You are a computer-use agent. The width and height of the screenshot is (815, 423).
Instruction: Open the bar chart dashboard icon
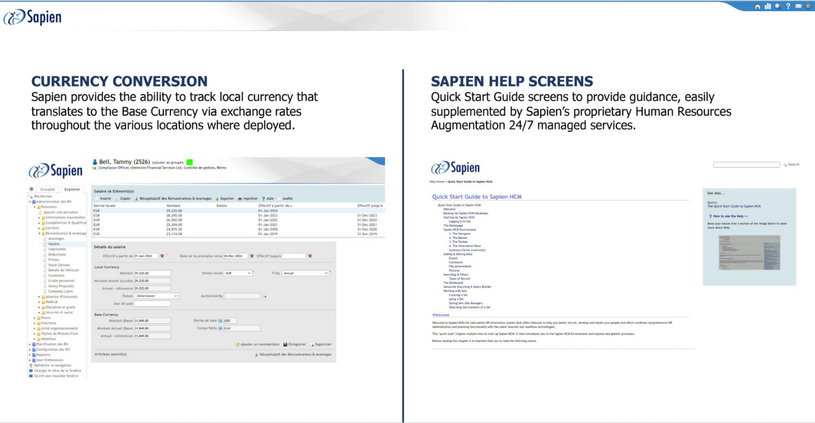(x=768, y=7)
